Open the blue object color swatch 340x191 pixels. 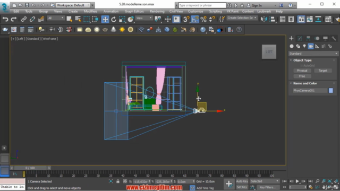[x=330, y=91]
